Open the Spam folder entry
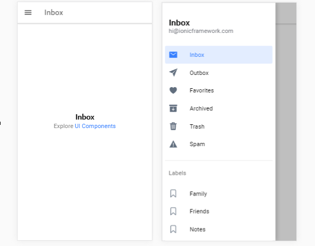This screenshot has width=315, height=246. click(x=219, y=144)
